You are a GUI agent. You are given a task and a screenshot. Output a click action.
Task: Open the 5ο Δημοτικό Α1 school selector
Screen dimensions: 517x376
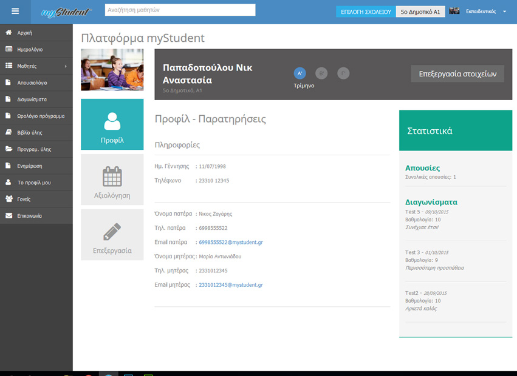(420, 12)
